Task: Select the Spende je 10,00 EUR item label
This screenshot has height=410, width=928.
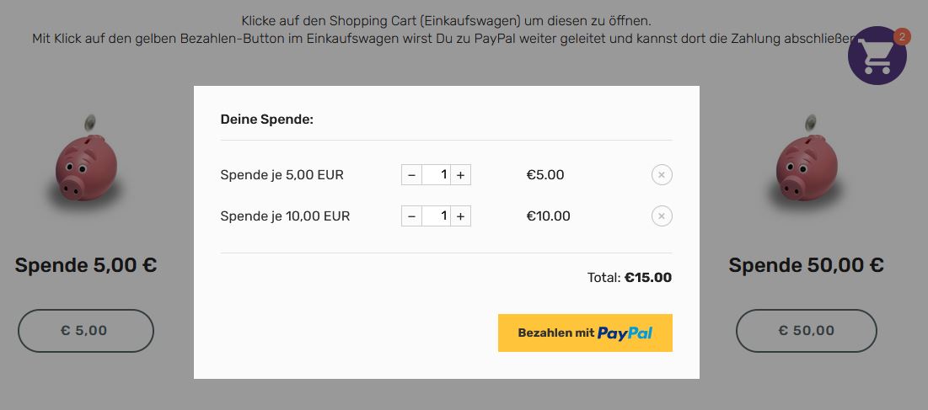Action: 285,216
